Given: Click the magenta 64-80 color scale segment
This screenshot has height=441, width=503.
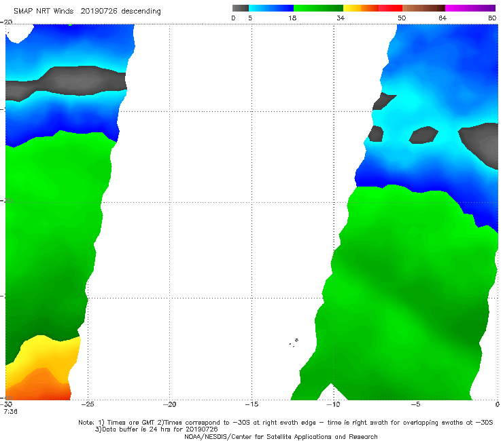Looking at the screenshot, I should tap(470, 8).
